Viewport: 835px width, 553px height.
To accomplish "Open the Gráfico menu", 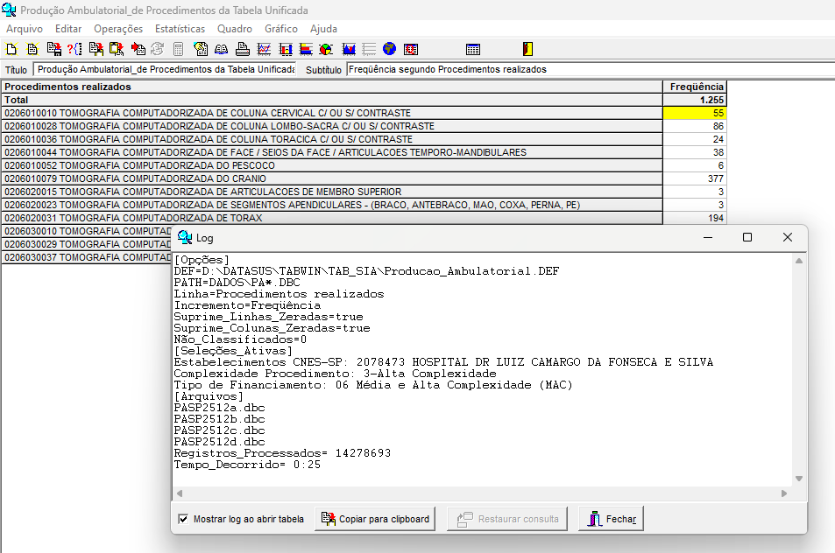I will (x=281, y=29).
